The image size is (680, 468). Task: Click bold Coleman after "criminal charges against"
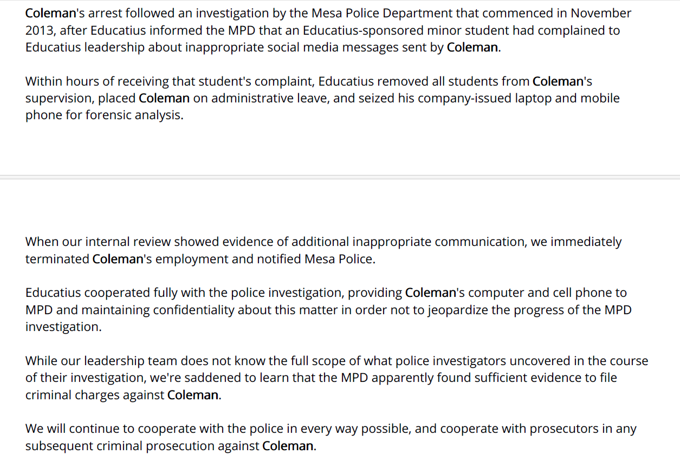[x=192, y=395]
